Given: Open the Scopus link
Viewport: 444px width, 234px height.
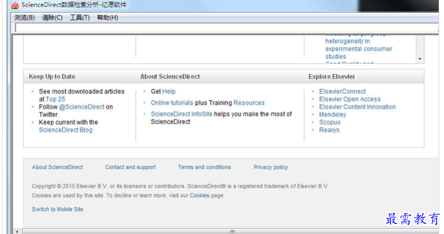Looking at the screenshot, I should (330, 122).
